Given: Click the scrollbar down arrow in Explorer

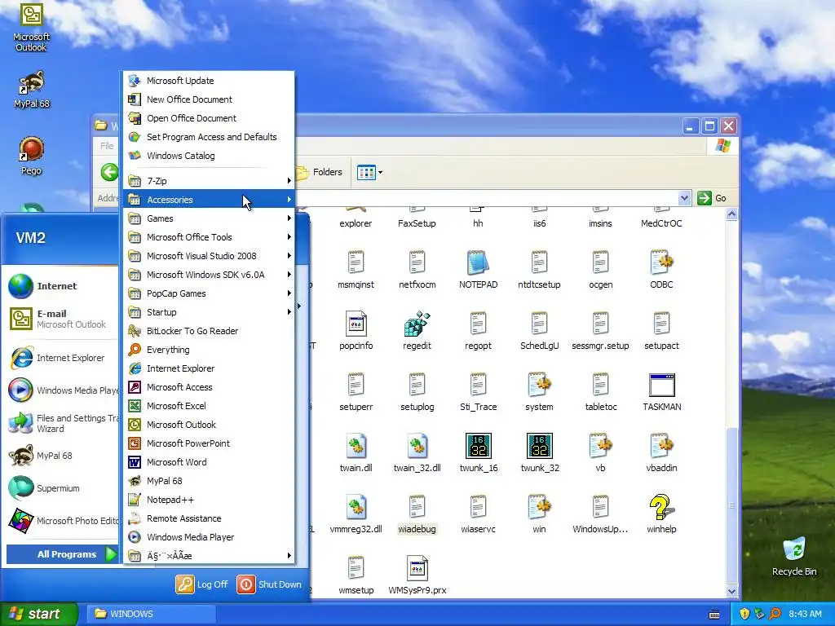Looking at the screenshot, I should tap(731, 591).
